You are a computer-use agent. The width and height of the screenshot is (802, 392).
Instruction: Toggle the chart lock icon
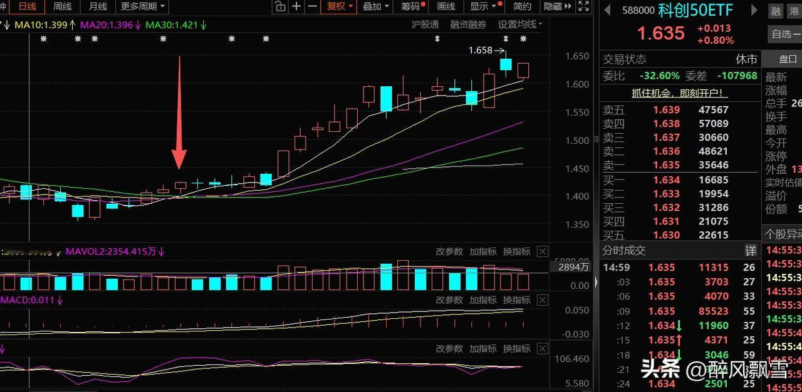(x=280, y=7)
